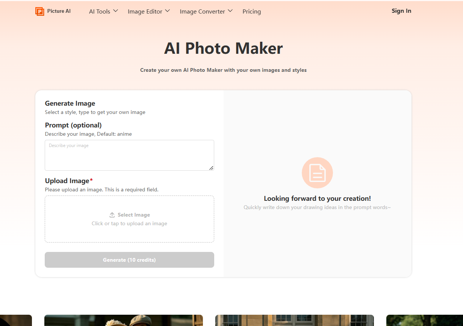Click the AI Photo Maker heading
Viewport: 463px width, 326px height.
click(223, 49)
